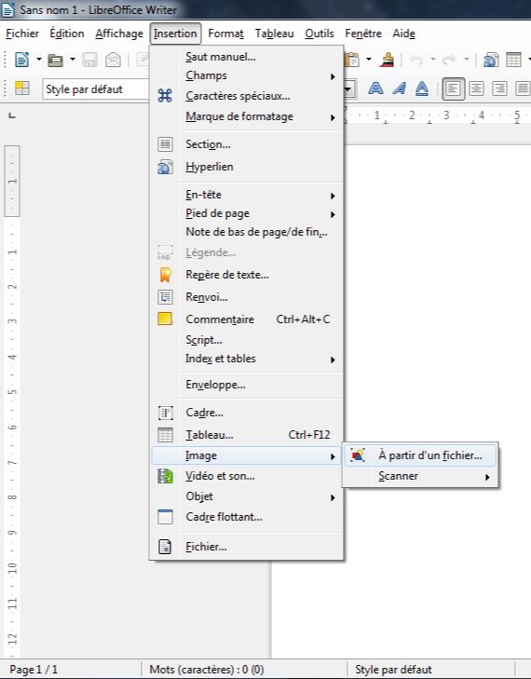531x679 pixels.
Task: Click the frame icon beside Cadre
Action: click(165, 413)
